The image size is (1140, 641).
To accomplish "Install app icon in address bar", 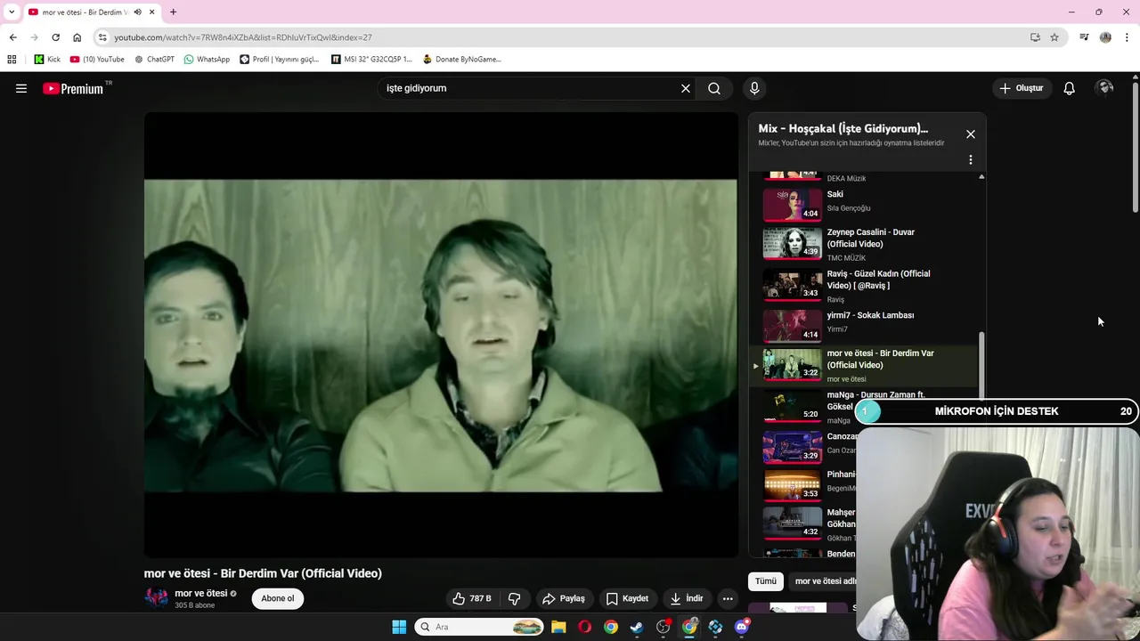I will [x=1035, y=37].
